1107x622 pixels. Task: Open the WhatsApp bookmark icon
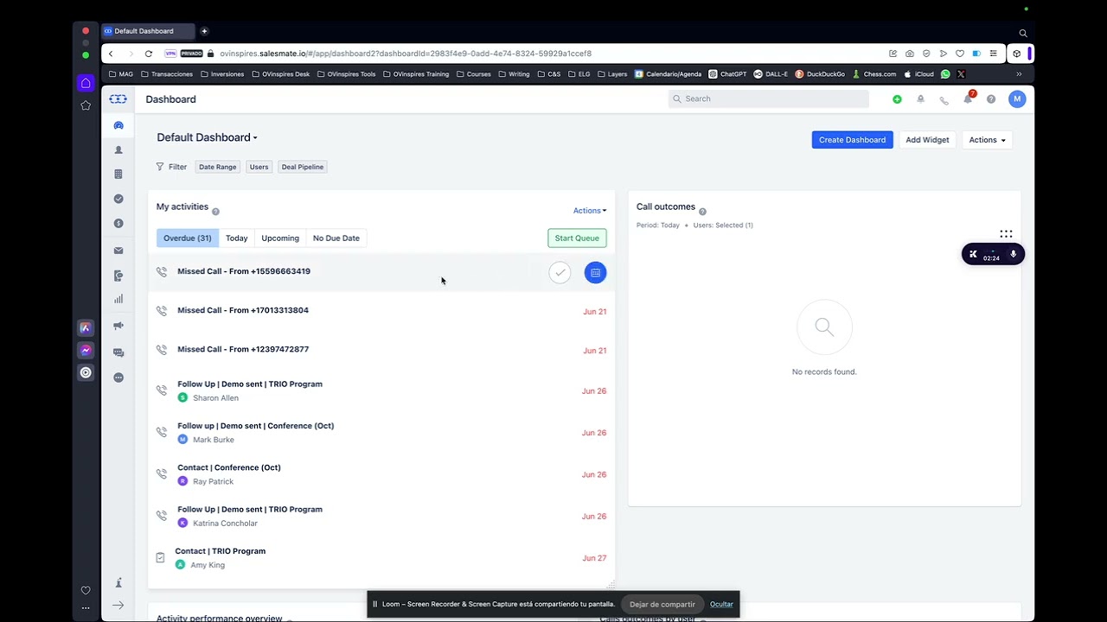point(945,74)
